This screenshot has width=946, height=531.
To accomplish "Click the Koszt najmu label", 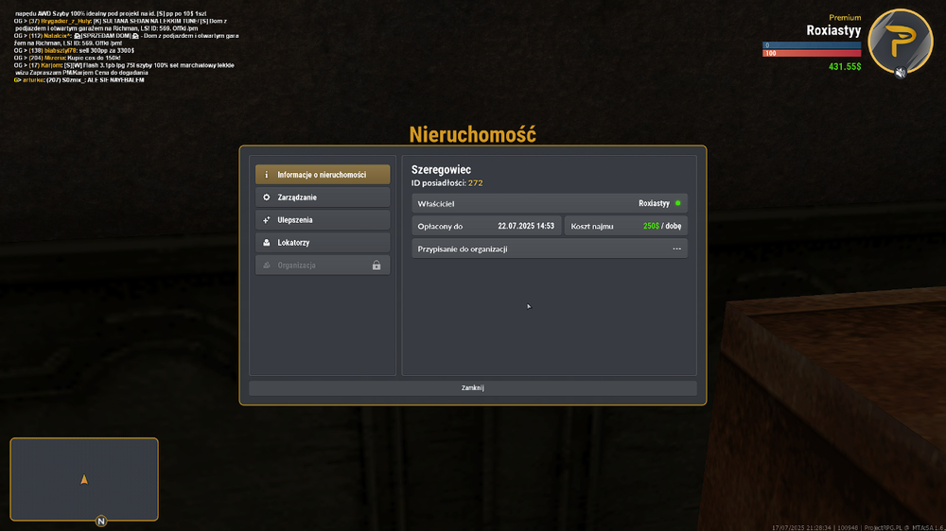I will coord(592,227).
